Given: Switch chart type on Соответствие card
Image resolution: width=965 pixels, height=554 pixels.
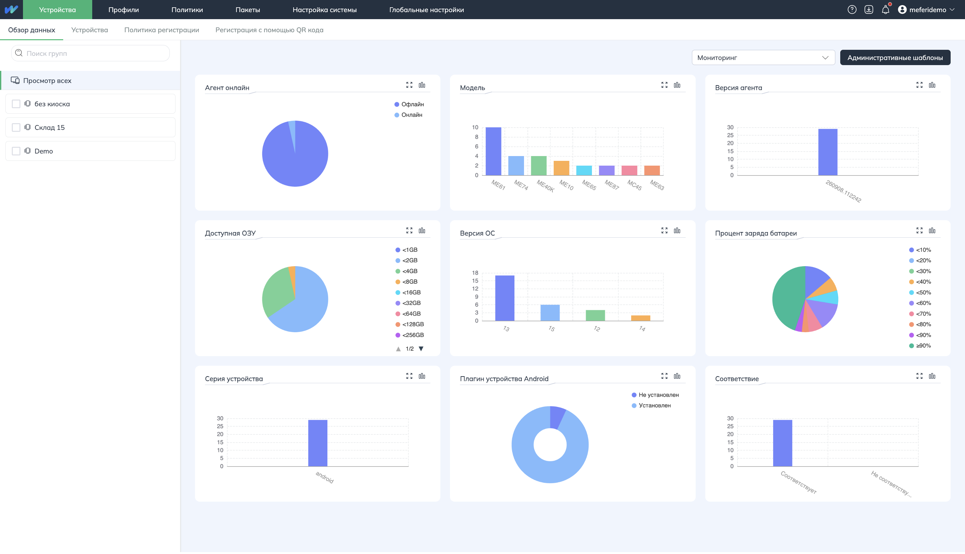Looking at the screenshot, I should point(932,376).
